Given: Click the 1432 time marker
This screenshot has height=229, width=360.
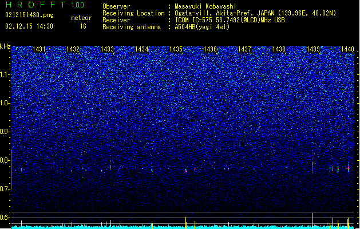Looking at the screenshot, I should tap(73, 49).
